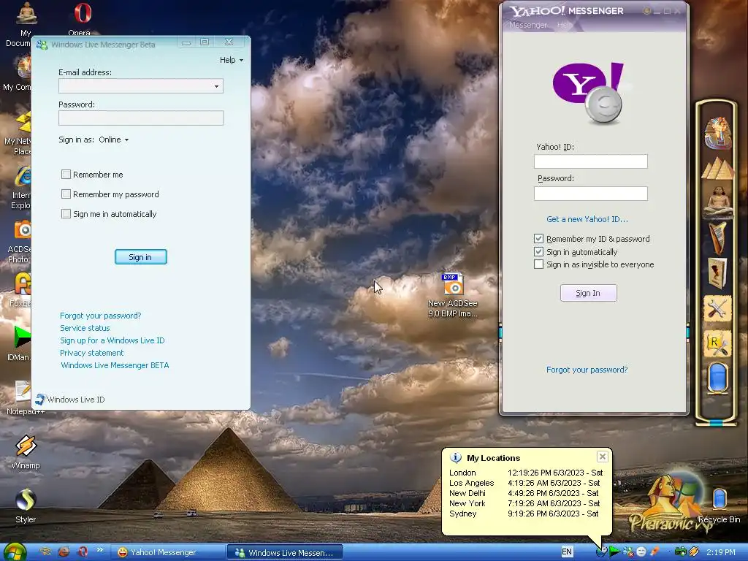This screenshot has width=748, height=561.
Task: Open the blue cartouche dock icon
Action: (718, 378)
